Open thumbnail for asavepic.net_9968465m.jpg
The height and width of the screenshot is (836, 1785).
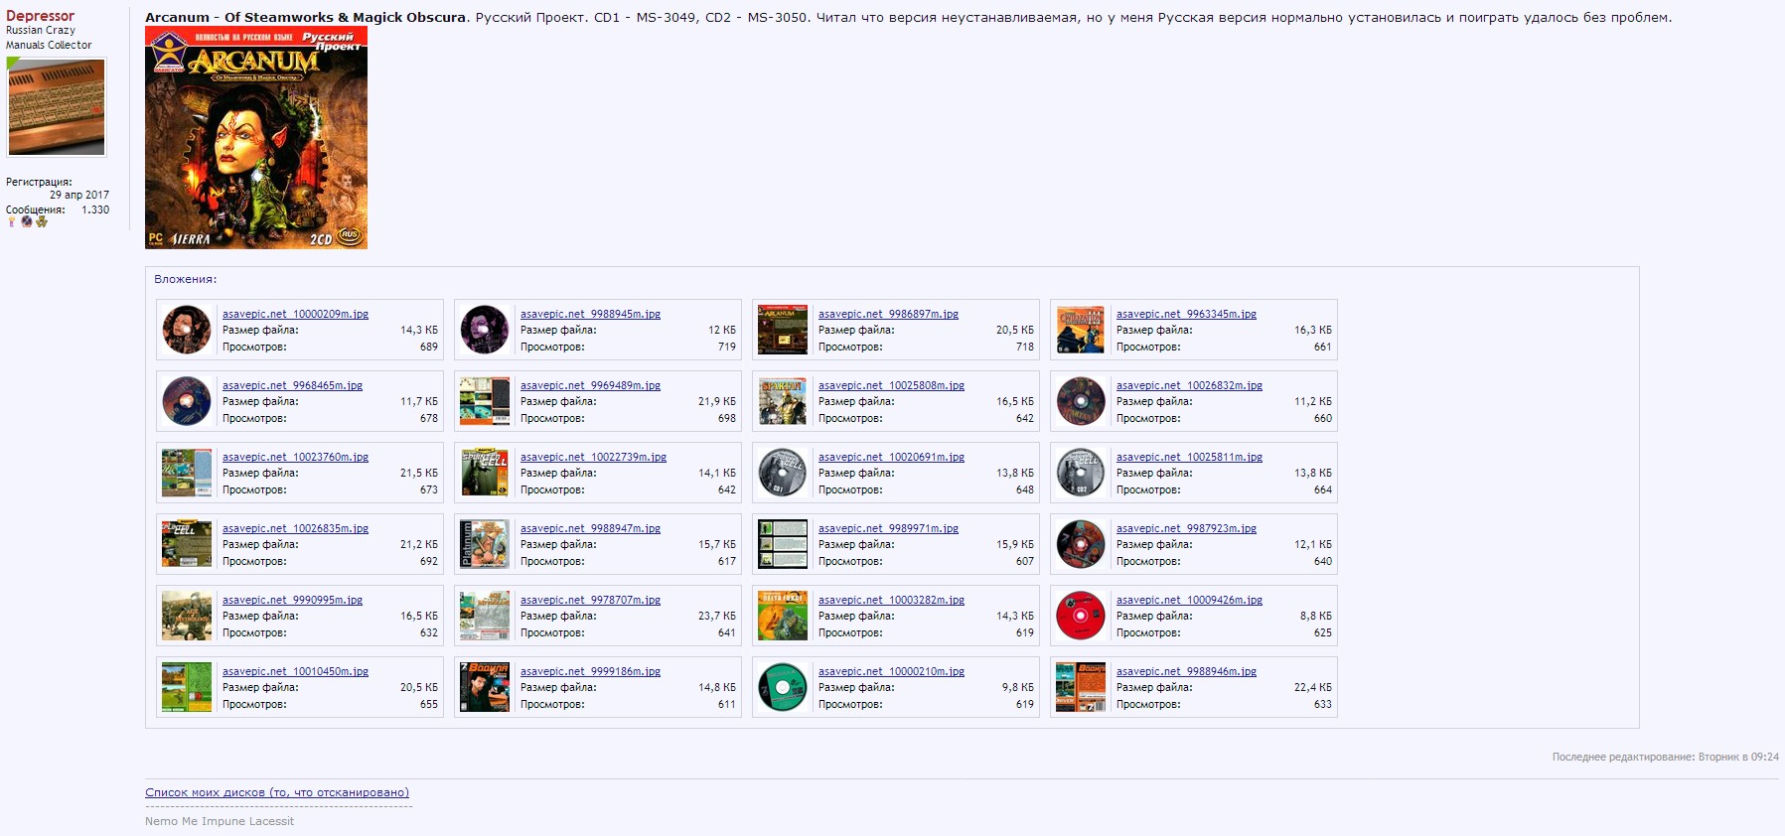pos(187,401)
